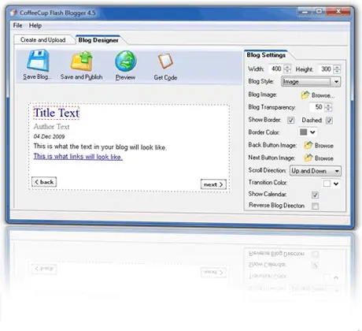This screenshot has width=362, height=331.
Task: Open Preview with the globe icon
Action: click(x=126, y=61)
